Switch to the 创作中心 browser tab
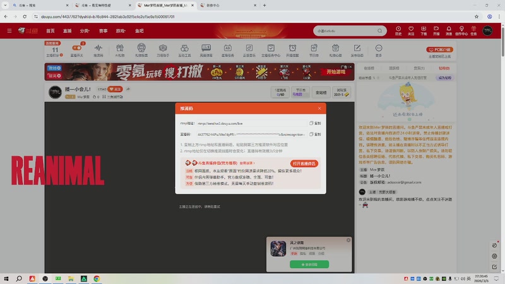 click(228, 5)
